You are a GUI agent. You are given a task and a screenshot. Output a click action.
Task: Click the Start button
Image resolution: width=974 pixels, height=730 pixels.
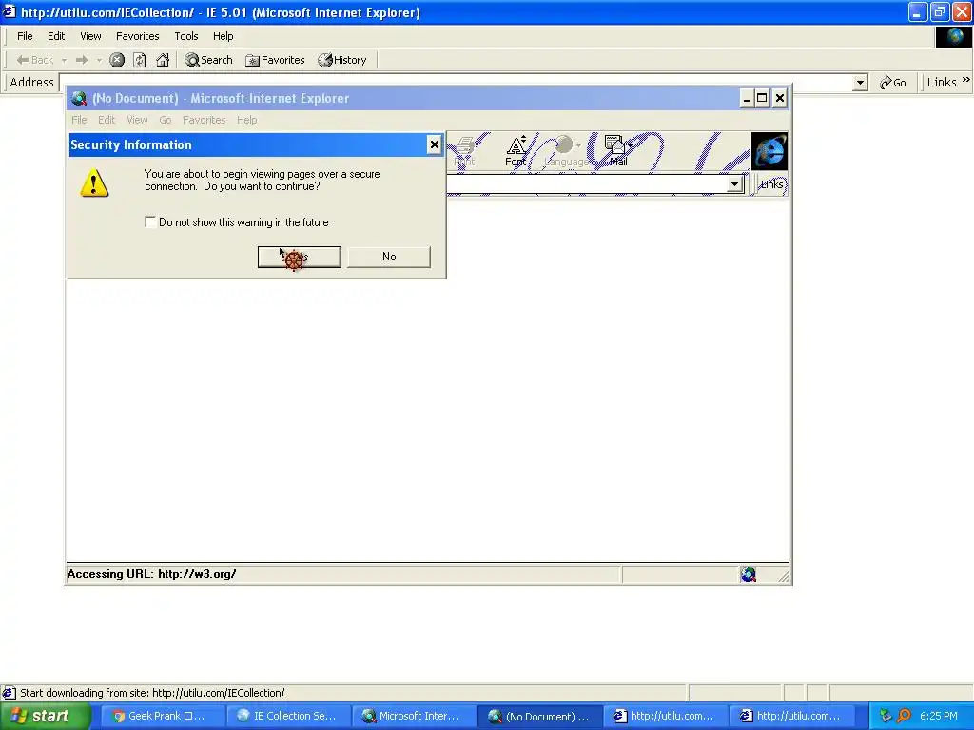click(46, 716)
